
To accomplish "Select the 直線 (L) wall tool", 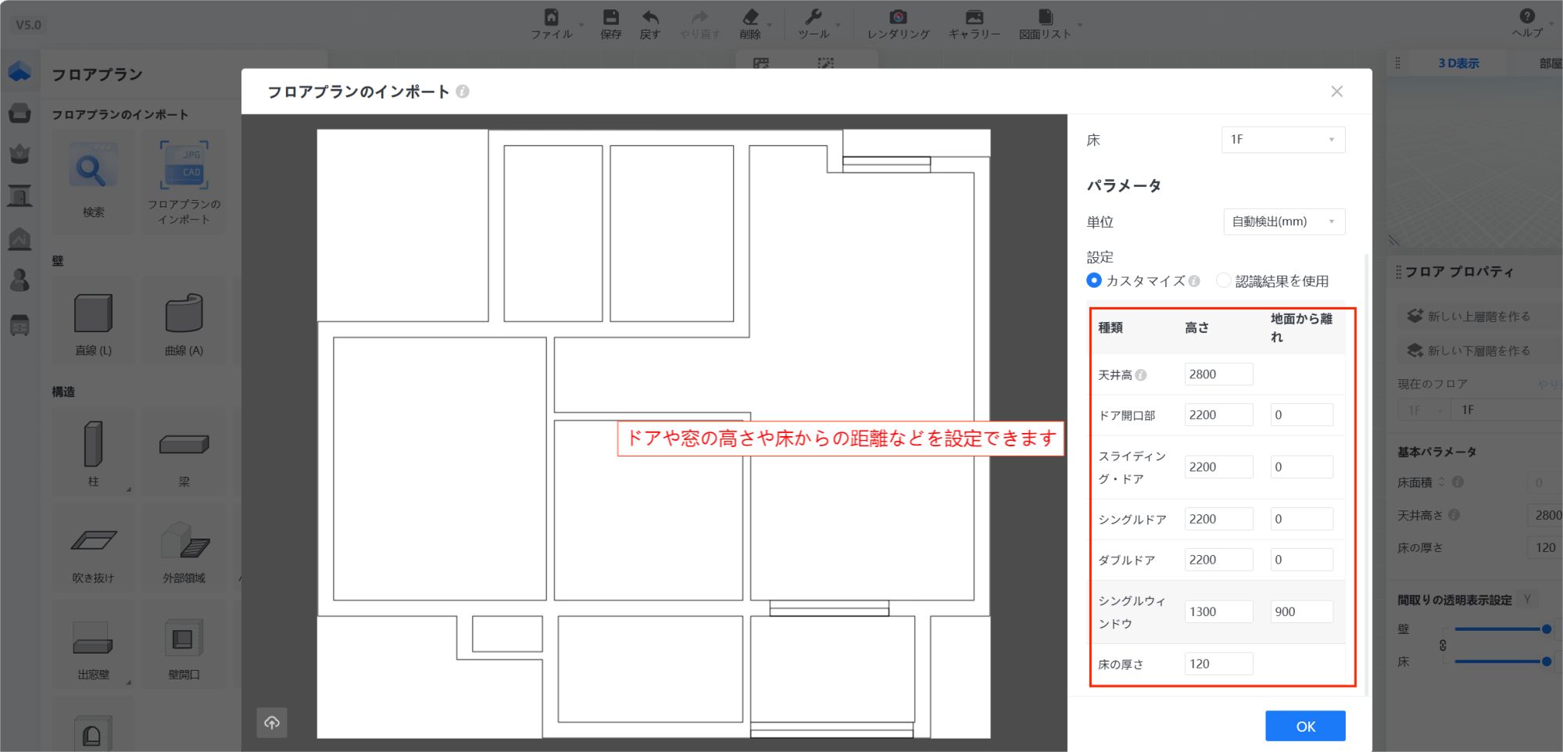I will coord(93,321).
